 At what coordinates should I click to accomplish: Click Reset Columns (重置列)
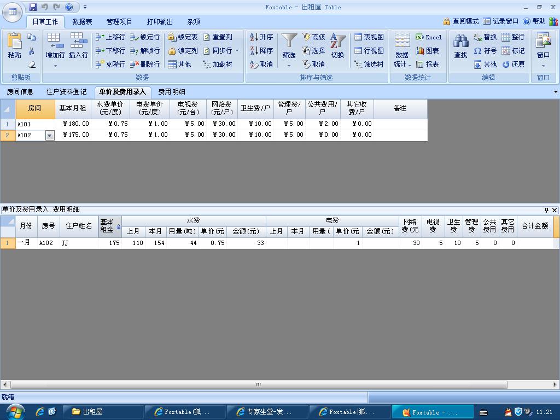pyautogui.click(x=218, y=37)
